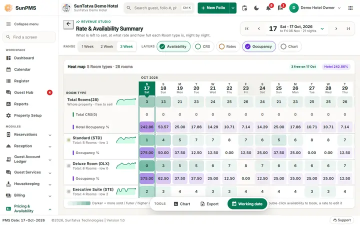Jump to last date range icon
Screen dimensions: 360x225
[348, 28]
